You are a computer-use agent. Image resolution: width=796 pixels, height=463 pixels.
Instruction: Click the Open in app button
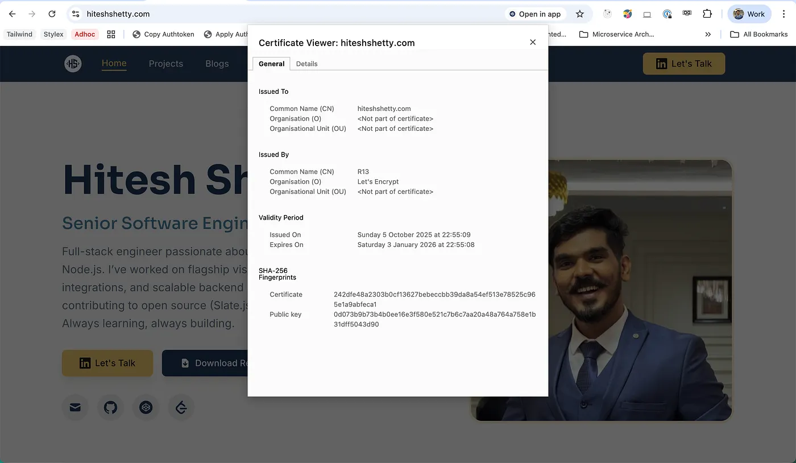coord(534,14)
